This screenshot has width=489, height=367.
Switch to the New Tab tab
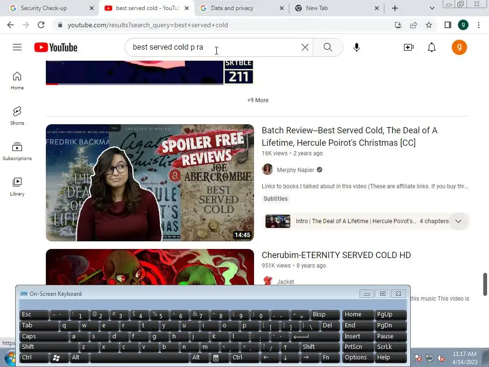tap(336, 8)
